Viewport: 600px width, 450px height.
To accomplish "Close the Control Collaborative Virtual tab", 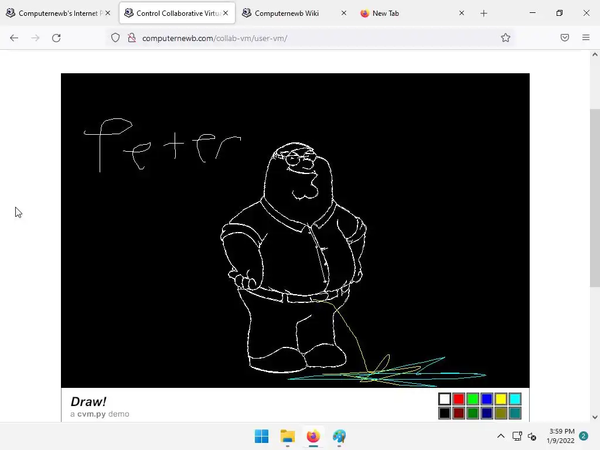I will (x=226, y=13).
